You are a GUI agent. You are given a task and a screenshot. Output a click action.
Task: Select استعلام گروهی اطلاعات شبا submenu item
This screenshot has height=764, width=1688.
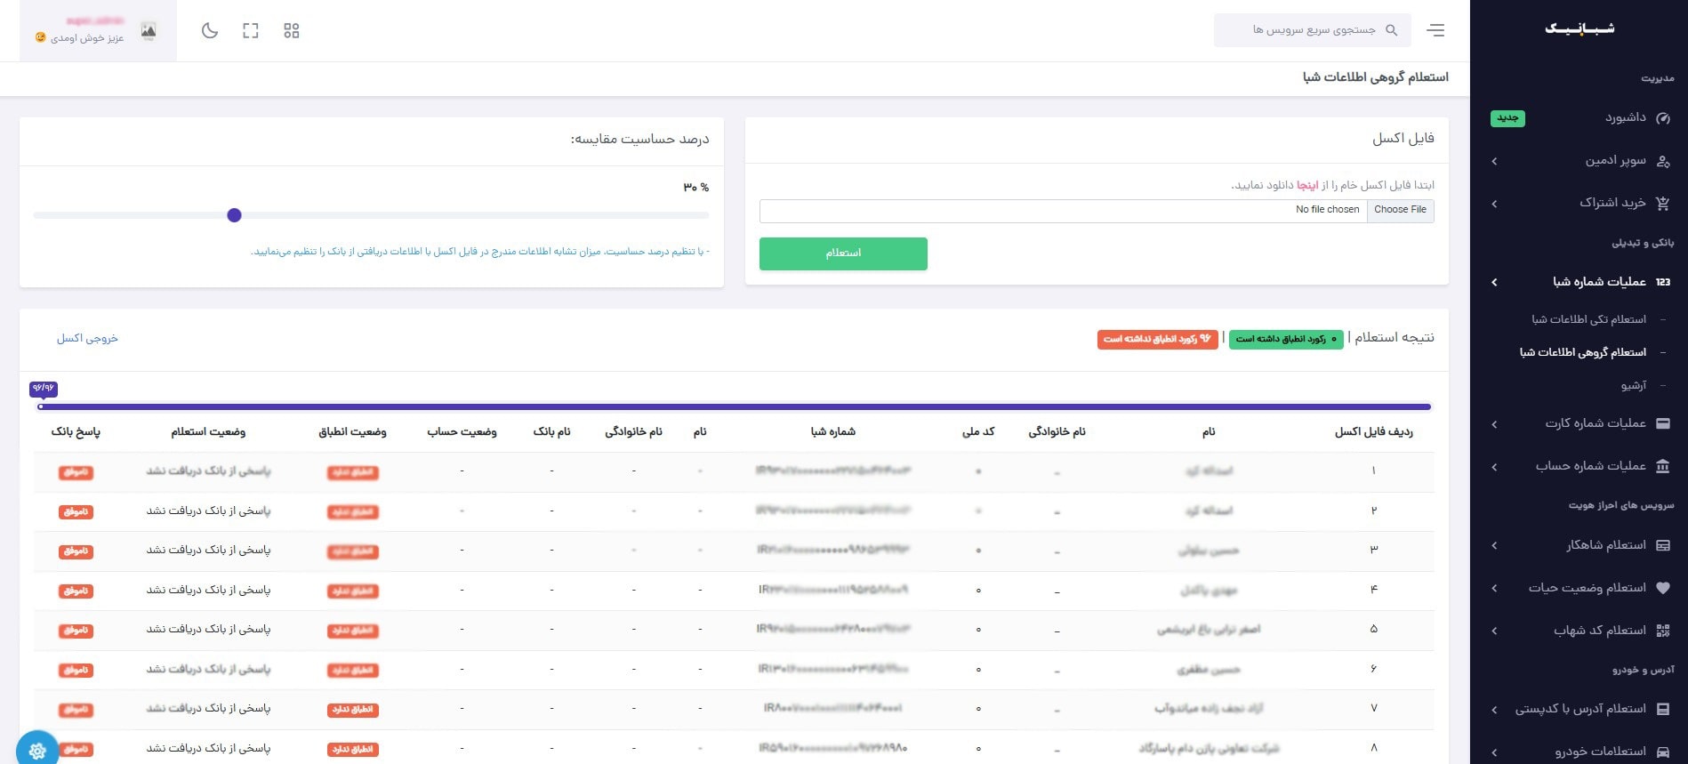pos(1582,352)
